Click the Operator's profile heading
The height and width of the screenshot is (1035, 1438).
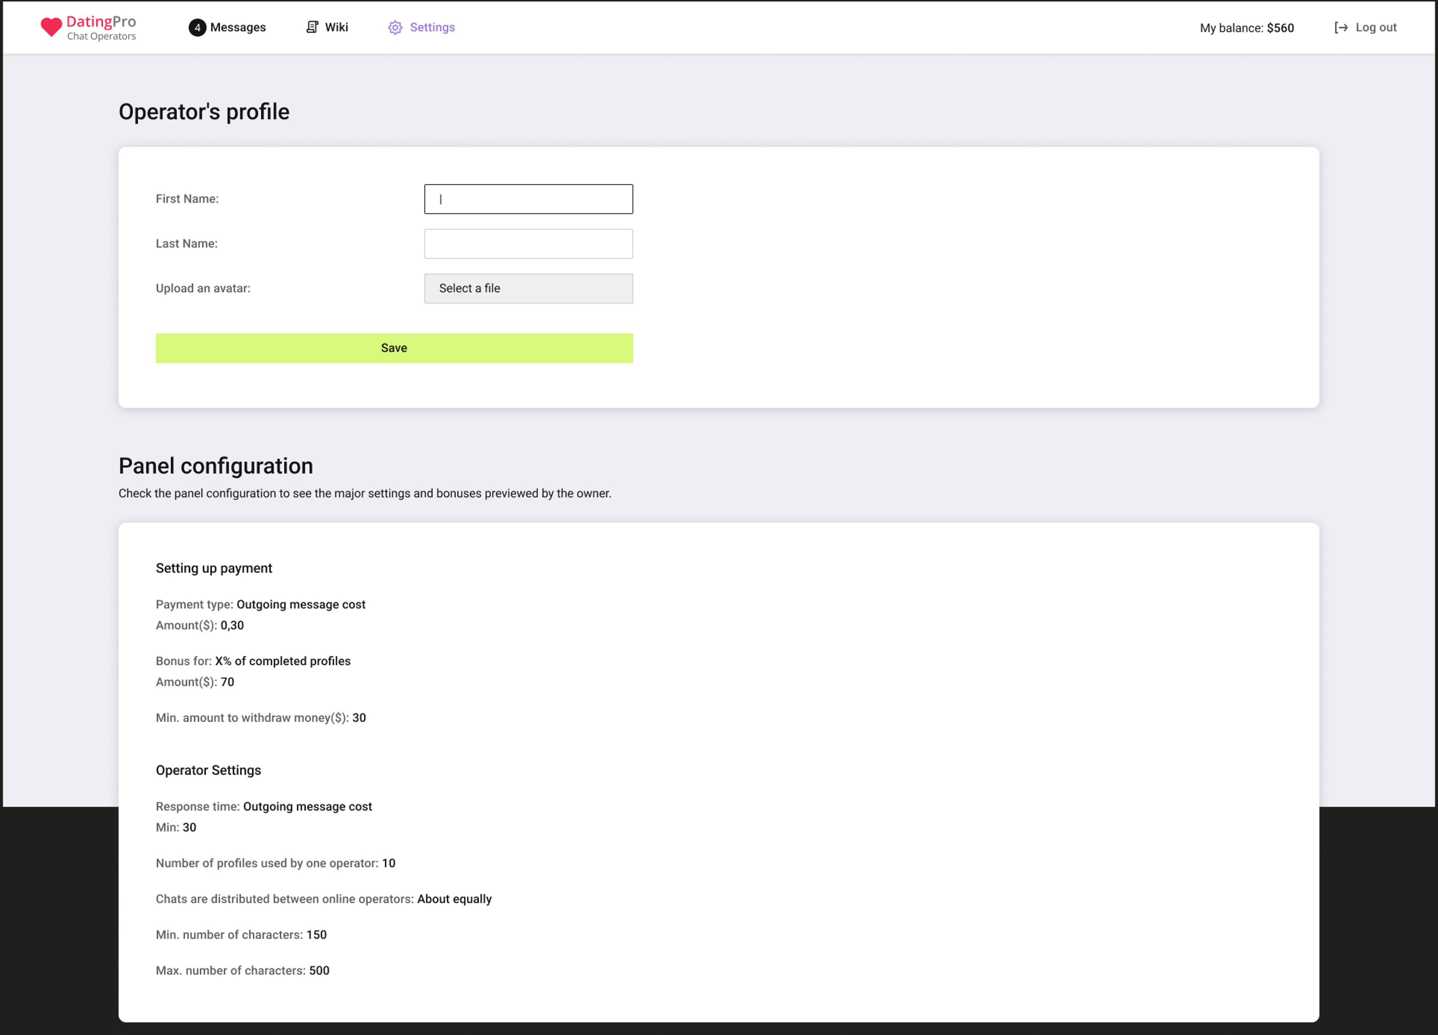tap(204, 112)
